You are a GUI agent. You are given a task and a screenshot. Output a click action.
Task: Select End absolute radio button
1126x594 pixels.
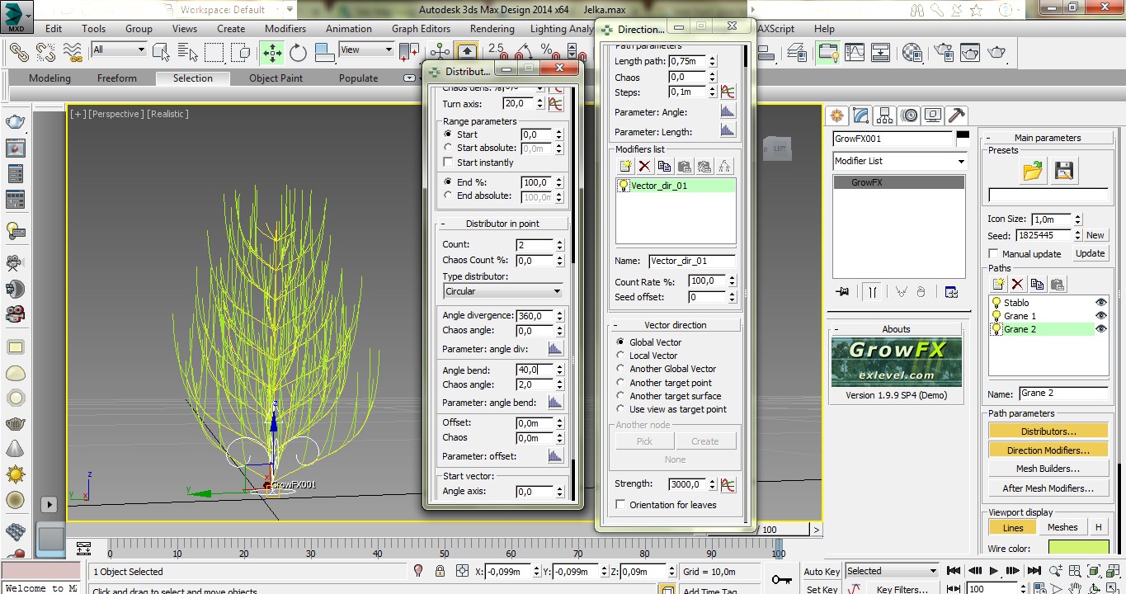(448, 196)
